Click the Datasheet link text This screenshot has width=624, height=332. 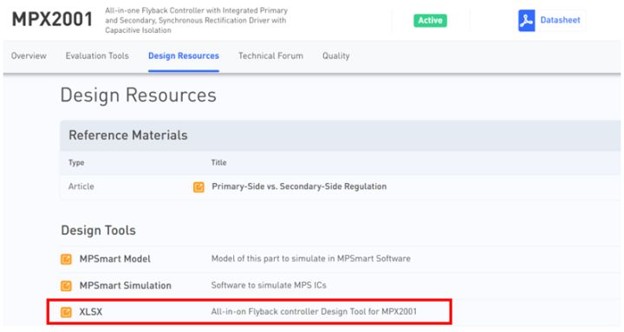560,20
